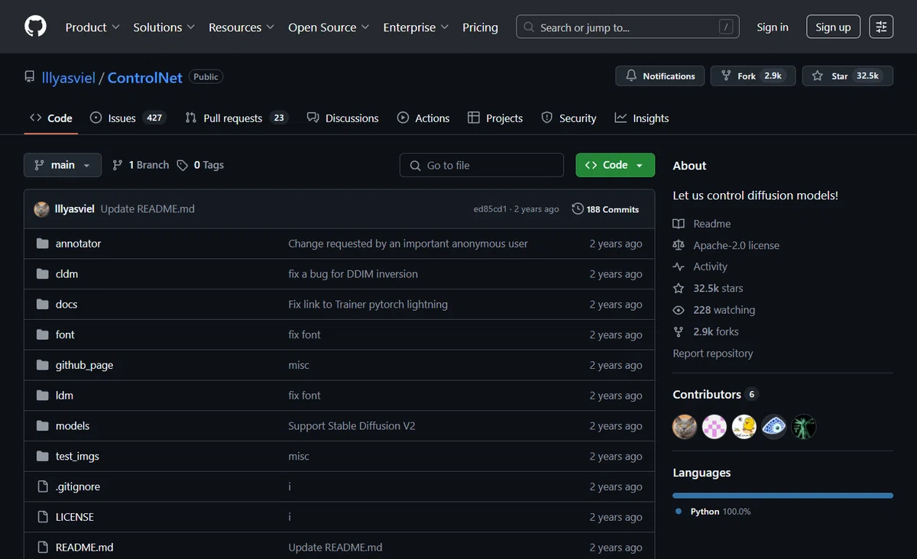This screenshot has width=917, height=559.
Task: Switch to the Discussions tab
Action: (343, 118)
